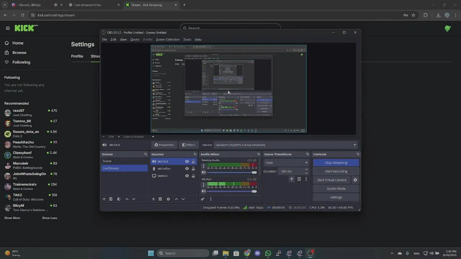Click Start Virtual Camera button
The width and height of the screenshot is (461, 259).
[332, 180]
